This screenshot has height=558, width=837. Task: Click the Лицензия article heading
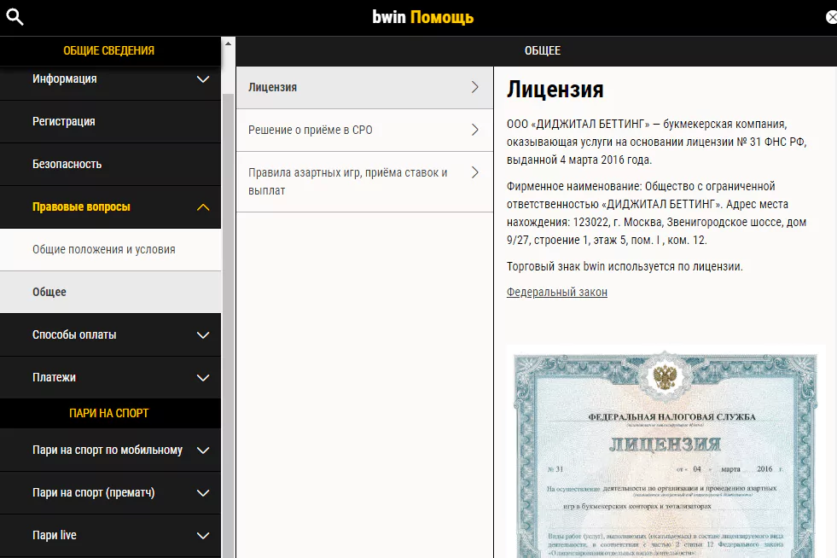point(555,90)
